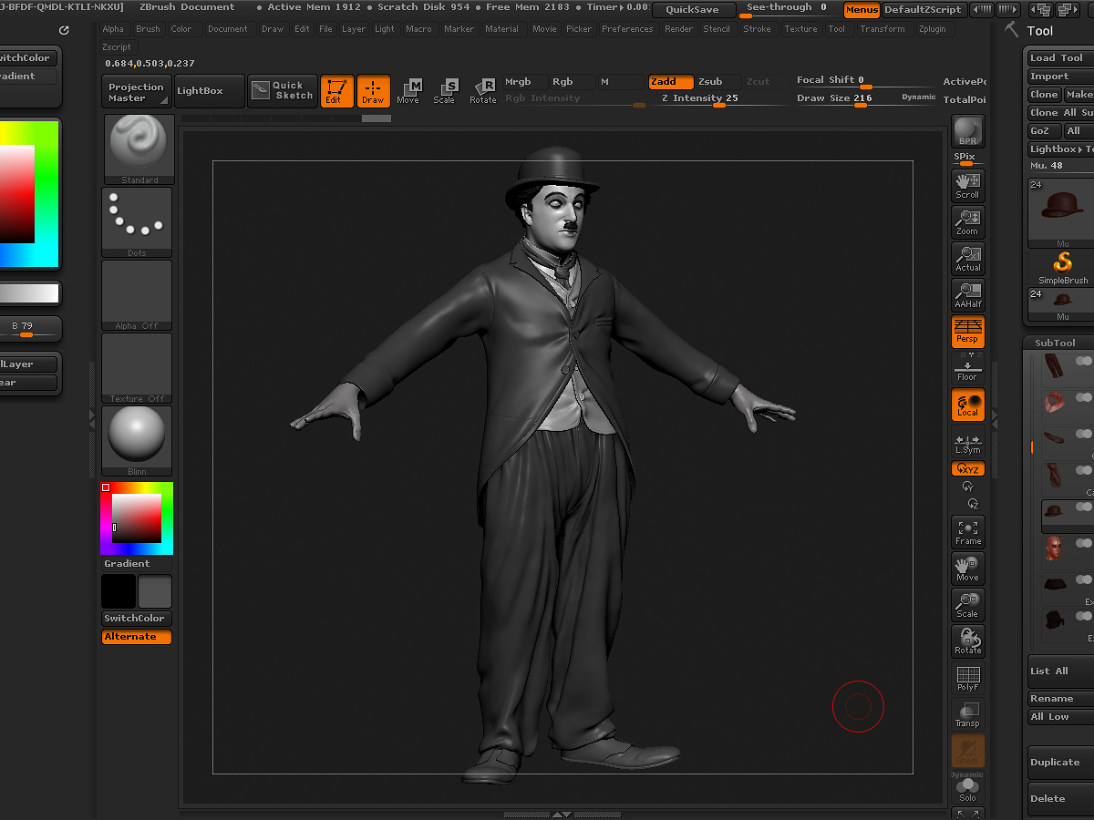Click next UI layout arrow icon
The height and width of the screenshot is (820, 1094).
[x=1007, y=10]
